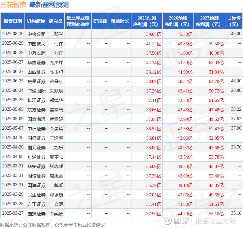Click target price 28.80

pyautogui.click(x=236, y=90)
